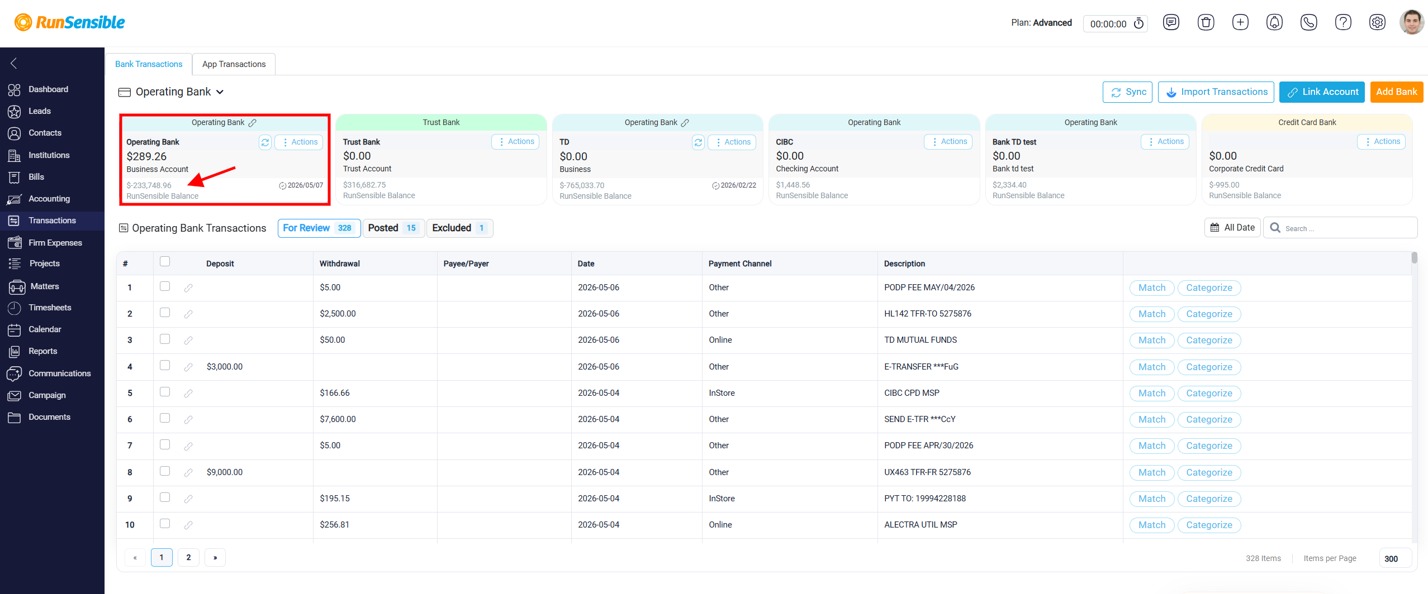This screenshot has width=1428, height=594.
Task: Click Categorize for SEND E-TFR ***CcY row
Action: [x=1209, y=419]
